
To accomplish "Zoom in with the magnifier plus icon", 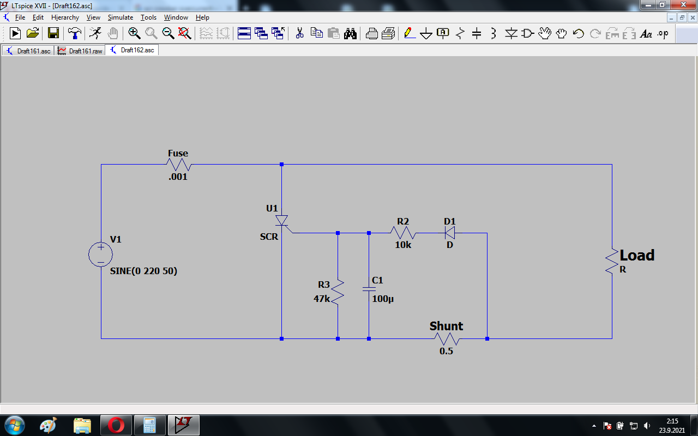I will pyautogui.click(x=134, y=33).
